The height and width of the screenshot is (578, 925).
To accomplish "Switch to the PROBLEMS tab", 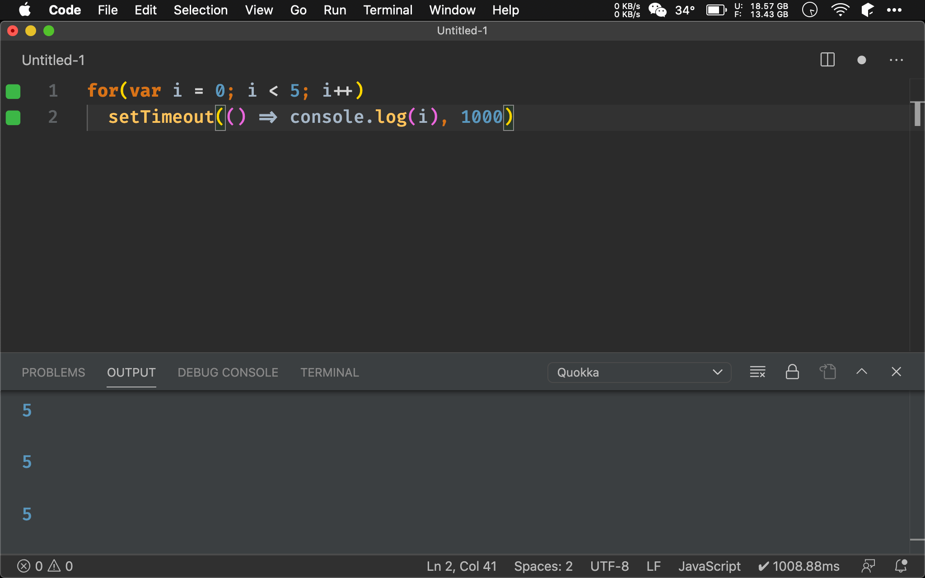I will pos(53,373).
